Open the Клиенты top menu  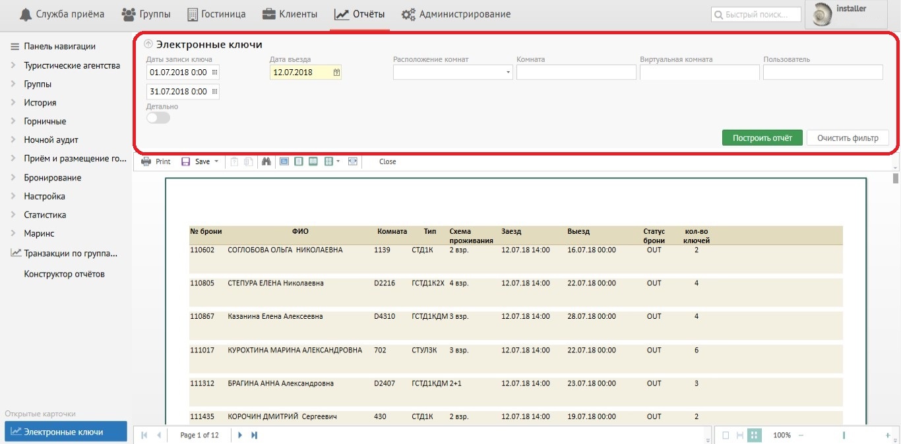point(290,14)
